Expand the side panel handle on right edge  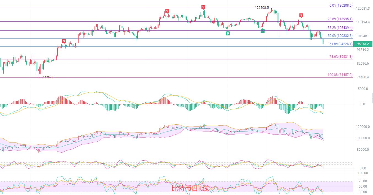372,97
